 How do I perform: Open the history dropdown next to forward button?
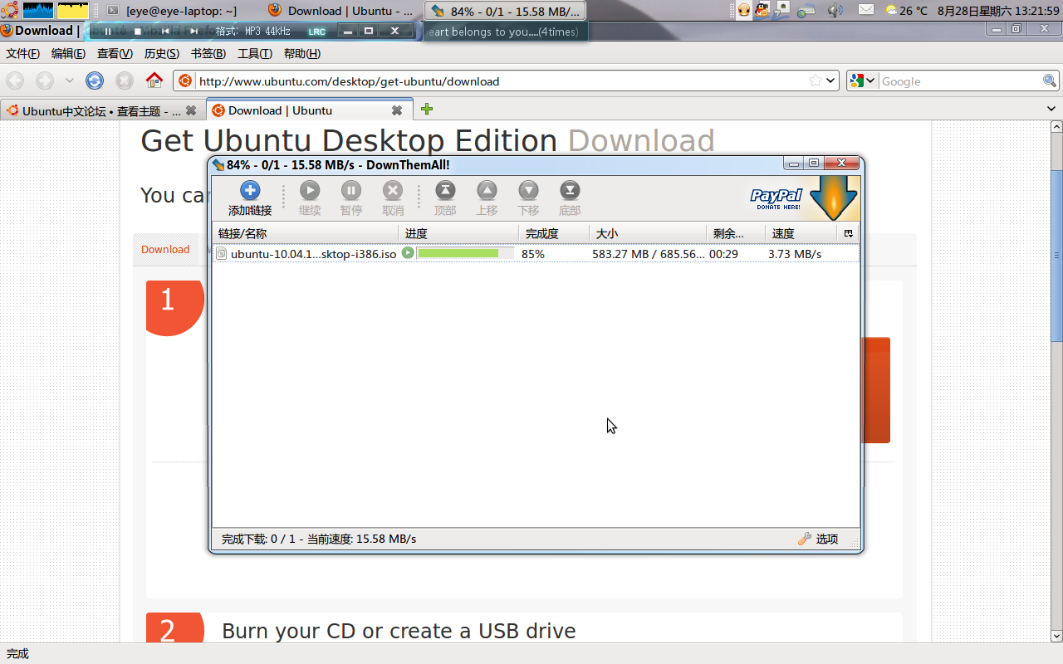(70, 81)
